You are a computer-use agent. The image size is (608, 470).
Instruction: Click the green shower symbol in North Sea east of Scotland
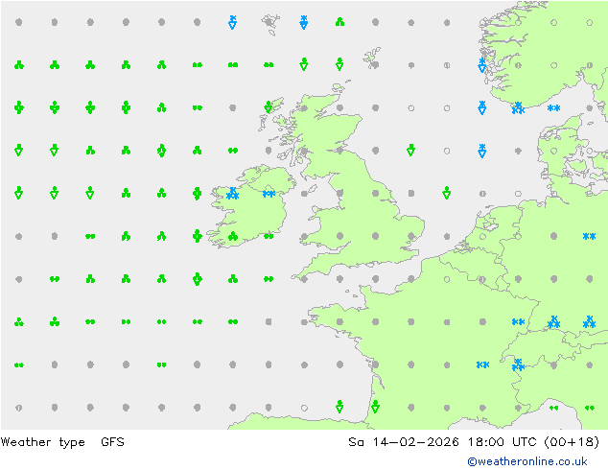tap(411, 150)
